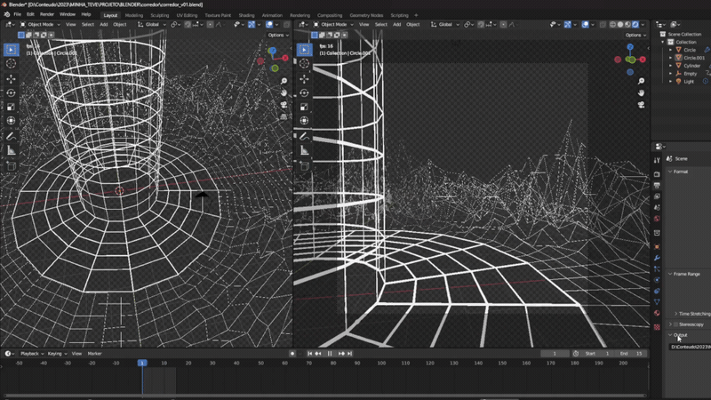Open the Options popover in the right viewport

pyautogui.click(x=633, y=36)
